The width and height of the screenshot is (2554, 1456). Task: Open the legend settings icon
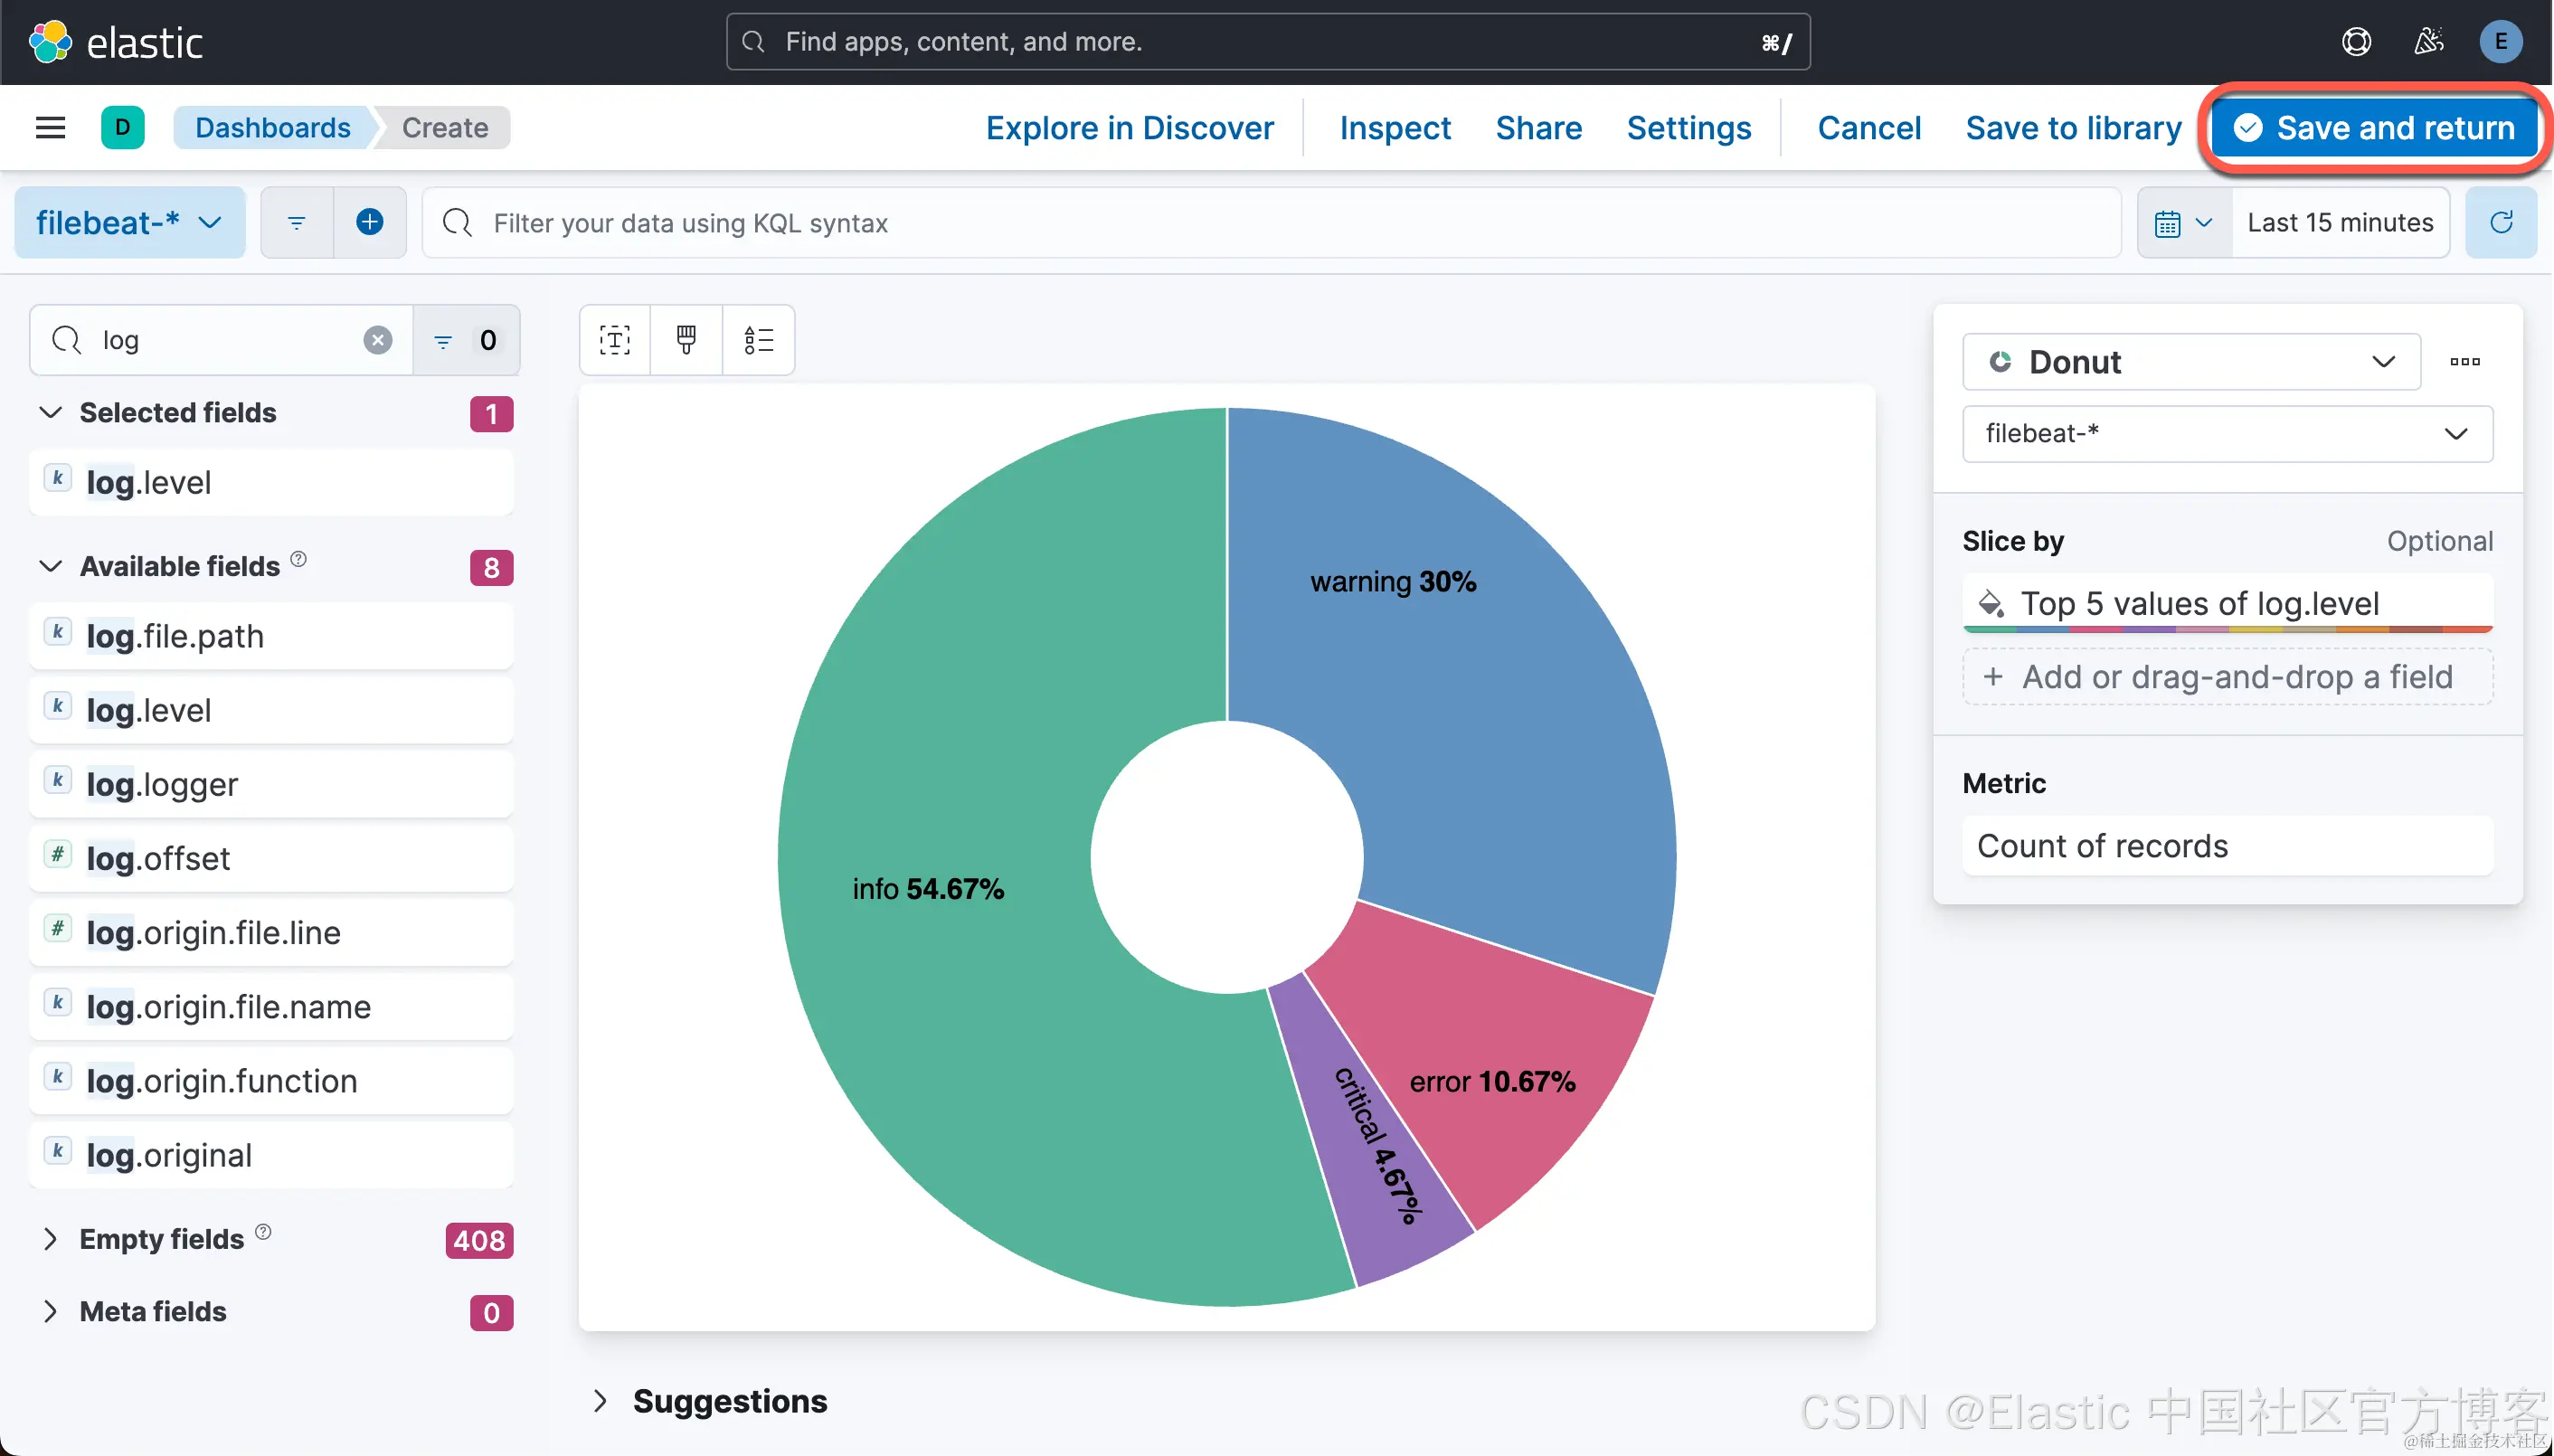click(x=758, y=341)
